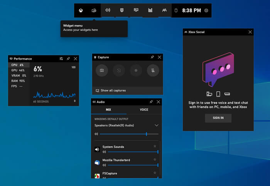Open Game Bar settings gear
Image resolution: width=270 pixels, height=186 pixels.
(206, 10)
